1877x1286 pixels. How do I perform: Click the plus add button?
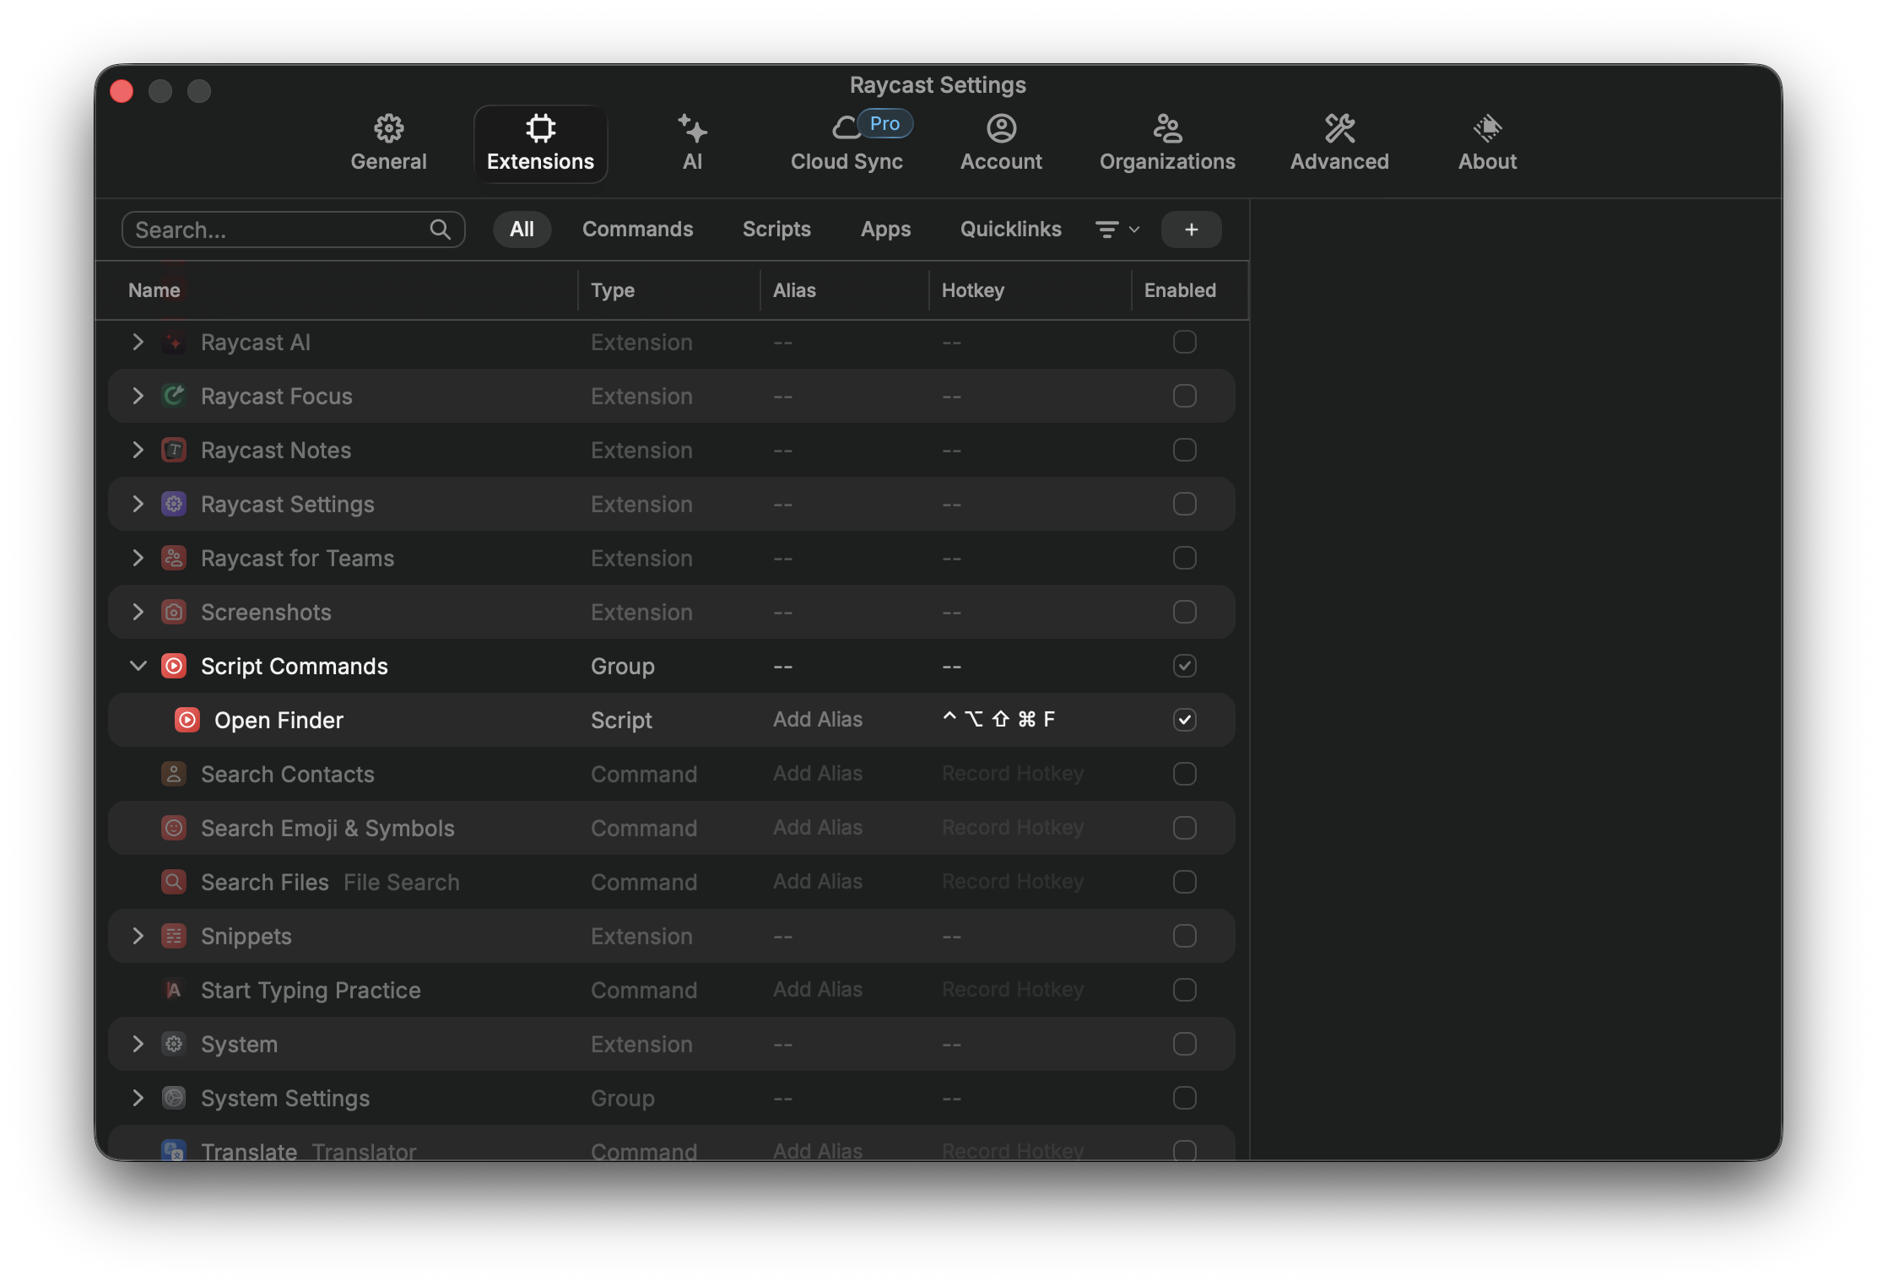[x=1191, y=230]
